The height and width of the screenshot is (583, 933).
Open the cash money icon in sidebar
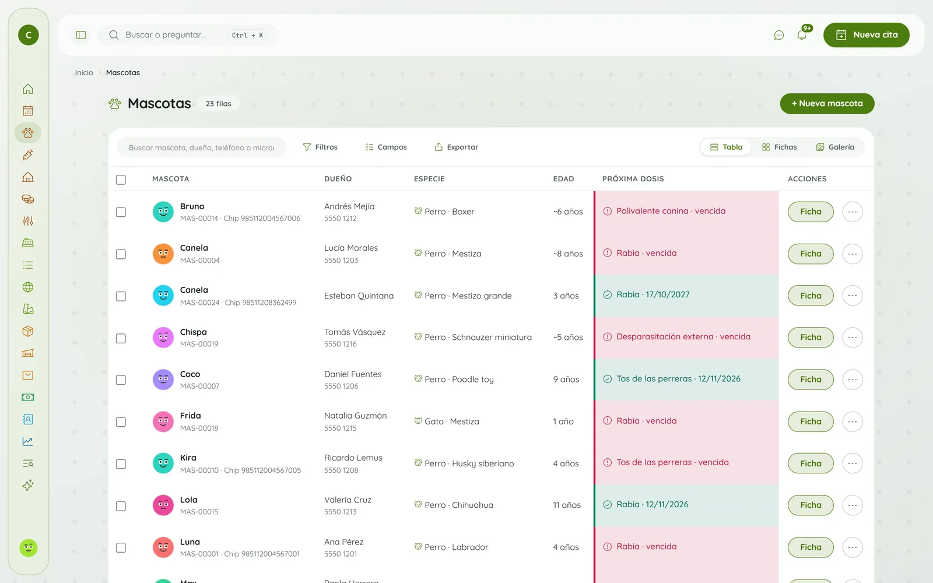[x=28, y=397]
